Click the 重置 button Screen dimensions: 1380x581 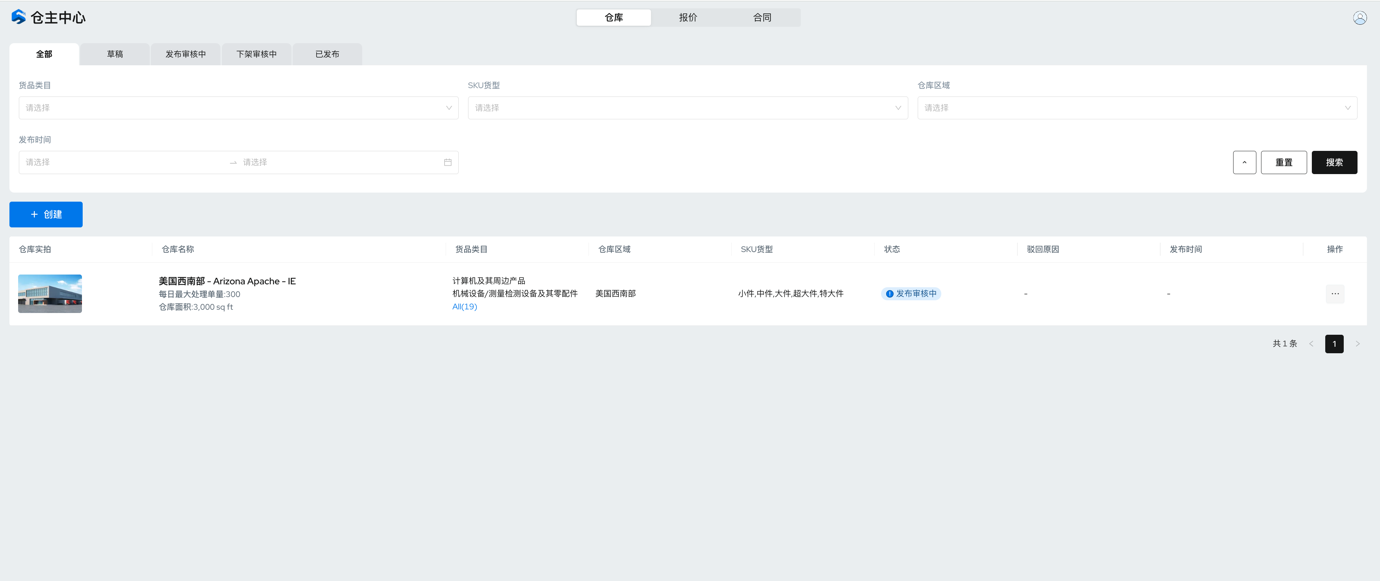[x=1284, y=162]
